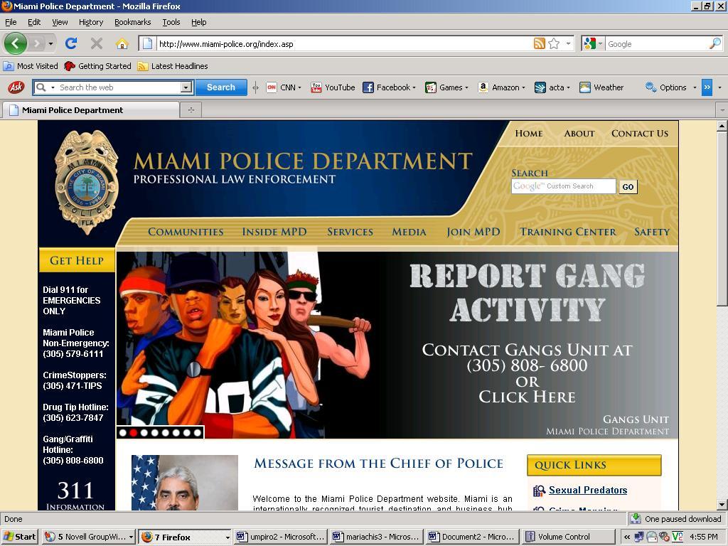The width and height of the screenshot is (728, 546).
Task: Open the Inside MPD navigation item
Action: click(x=274, y=232)
